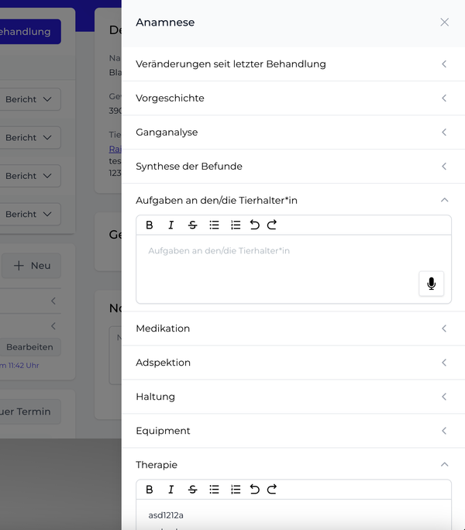465x530 pixels.
Task: Open the second Bericht dropdown
Action: click(29, 138)
